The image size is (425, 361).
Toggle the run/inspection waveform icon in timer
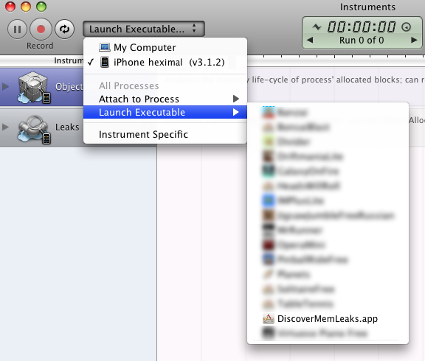tap(317, 27)
